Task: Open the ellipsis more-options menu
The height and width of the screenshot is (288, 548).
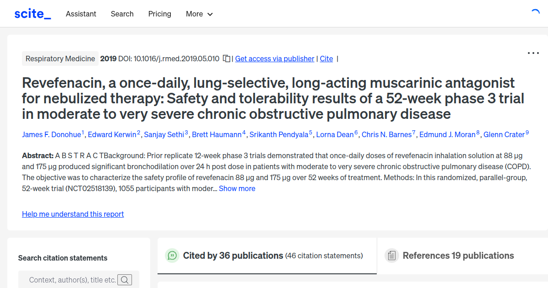Action: tap(533, 53)
